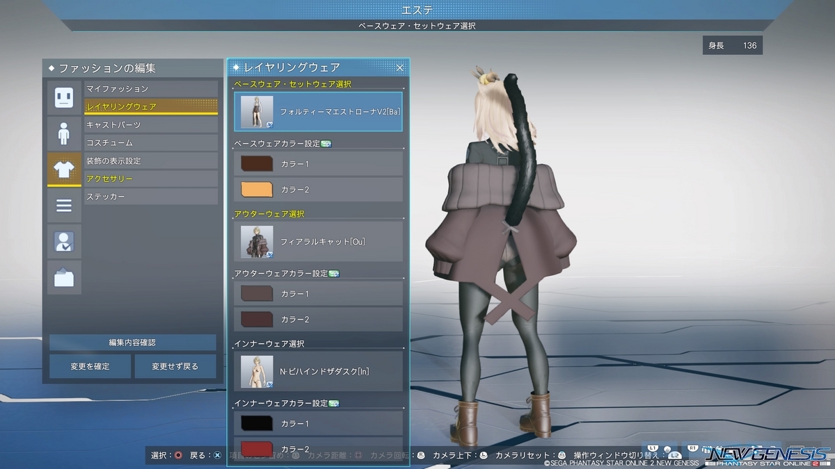Viewport: 835px width, 469px height.
Task: Click the ファッションの編集 panel title
Action: click(x=107, y=68)
